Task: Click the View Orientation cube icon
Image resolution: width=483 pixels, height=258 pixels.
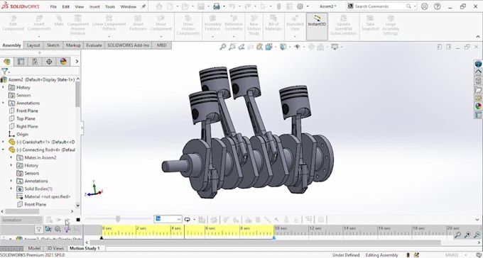Action: pos(269,47)
